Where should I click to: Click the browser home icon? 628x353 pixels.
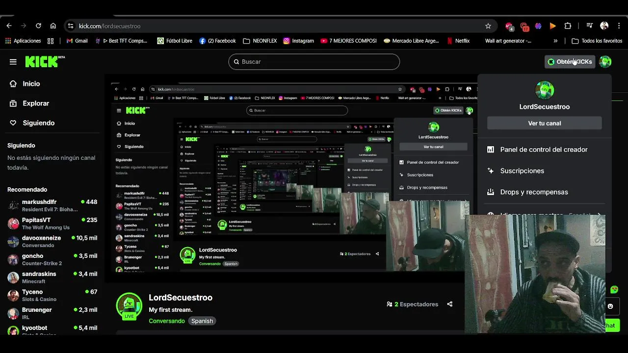(53, 26)
